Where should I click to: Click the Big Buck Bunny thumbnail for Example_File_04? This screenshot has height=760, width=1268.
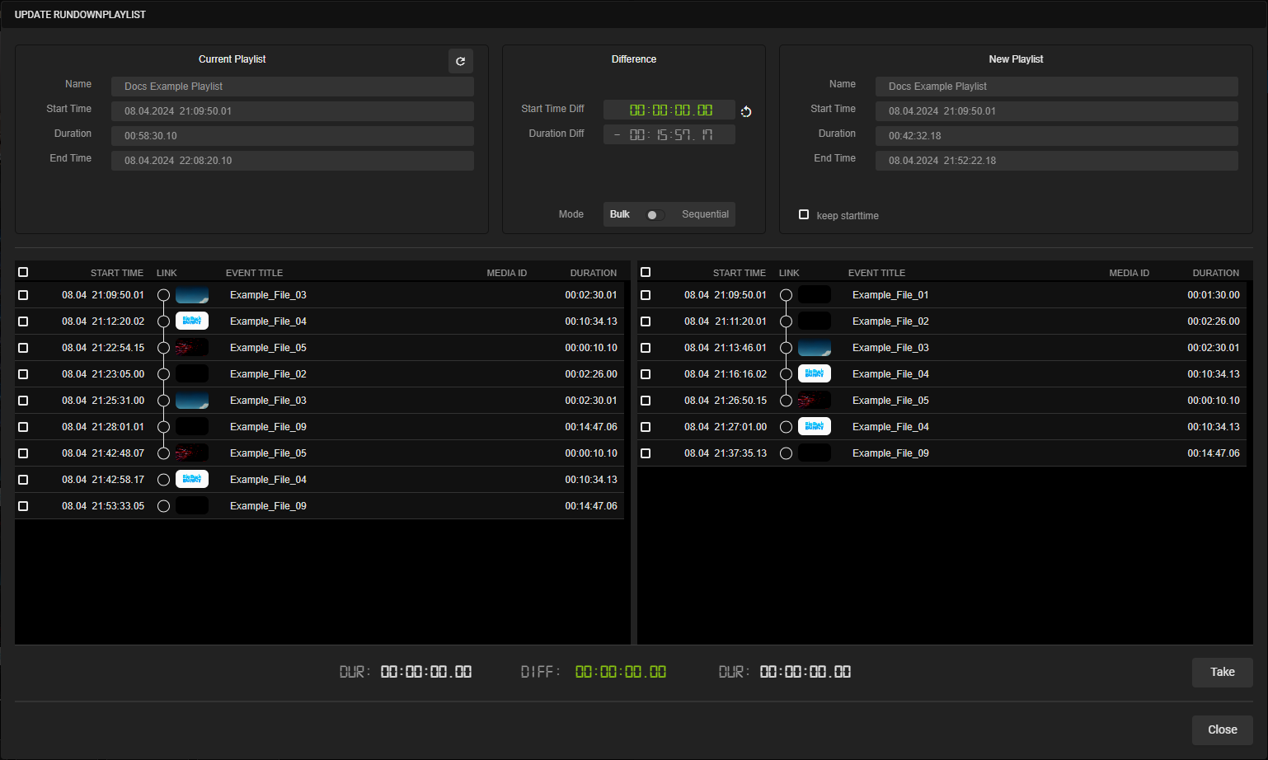(191, 321)
